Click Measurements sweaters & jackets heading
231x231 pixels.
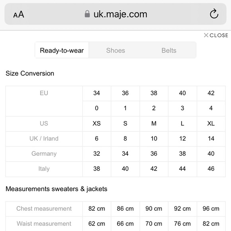pos(57,189)
